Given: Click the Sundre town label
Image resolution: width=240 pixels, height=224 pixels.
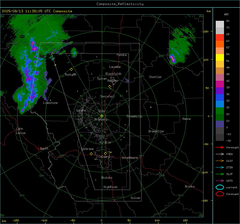Looking at the screenshot, I should (x=81, y=110).
